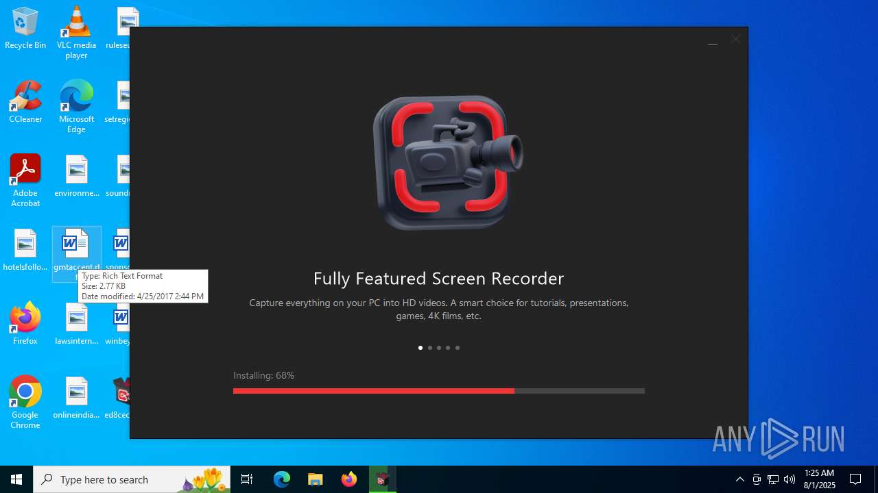Click the screen recorder camera logo
This screenshot has width=878, height=493.
(x=447, y=162)
